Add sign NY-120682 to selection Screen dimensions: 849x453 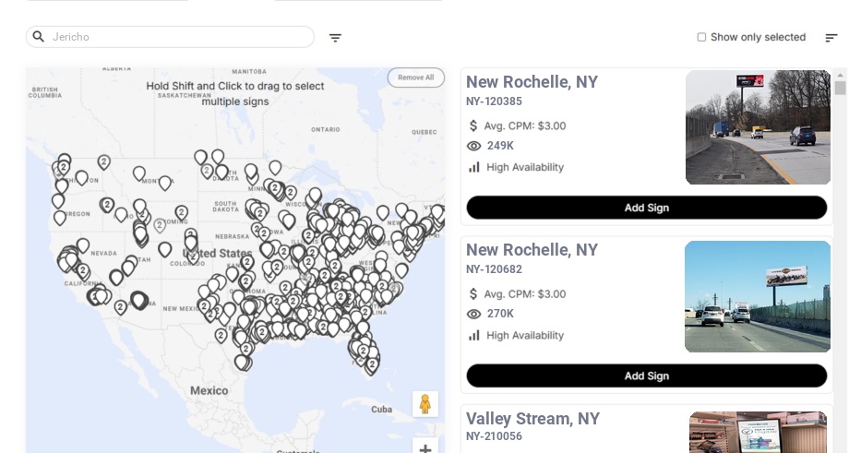(646, 376)
